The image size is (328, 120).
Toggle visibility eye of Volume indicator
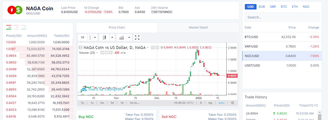point(102,53)
